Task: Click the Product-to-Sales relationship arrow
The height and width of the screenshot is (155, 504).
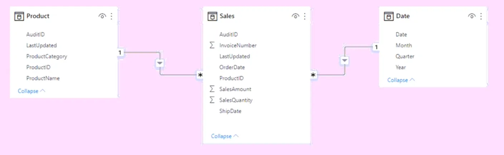Action: point(160,63)
